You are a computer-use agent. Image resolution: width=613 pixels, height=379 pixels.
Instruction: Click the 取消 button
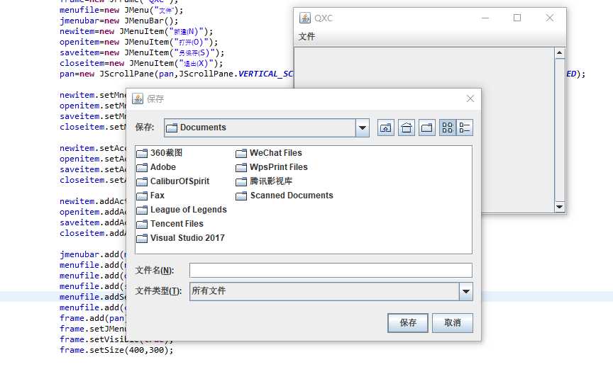453,323
